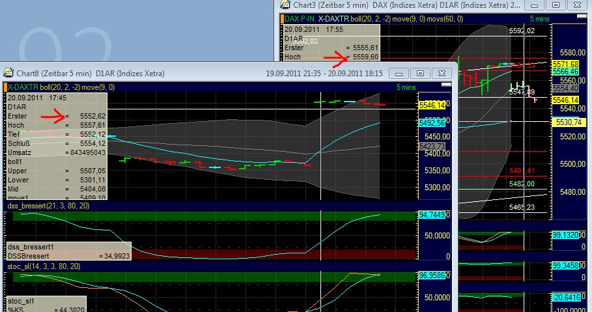
Task: Click the stoc_sl(14, 3, 3, 80, 20) panel header
Action: point(43,267)
